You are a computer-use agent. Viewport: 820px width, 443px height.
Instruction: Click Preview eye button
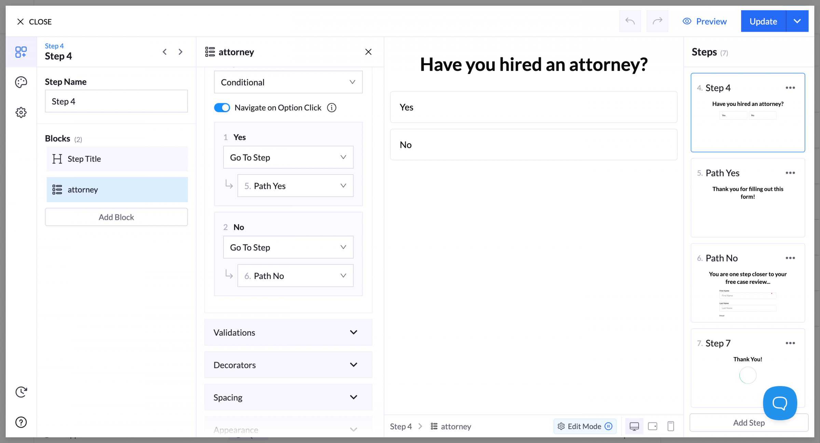pyautogui.click(x=705, y=21)
